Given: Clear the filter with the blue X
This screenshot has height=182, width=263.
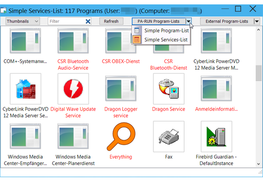Looking at the screenshot, I should click(88, 21).
